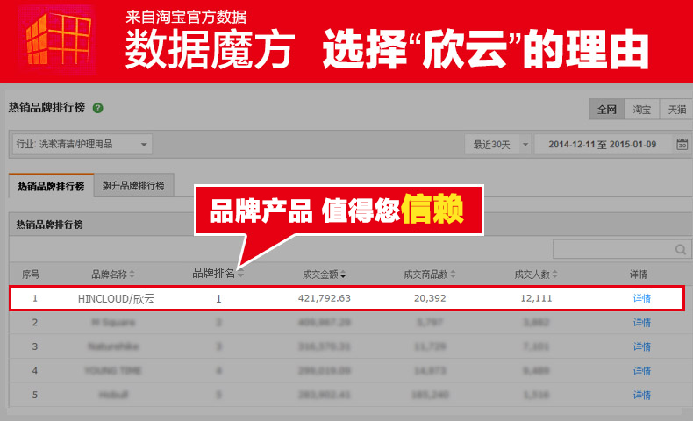Select the 淘宝 filter button

click(x=642, y=109)
